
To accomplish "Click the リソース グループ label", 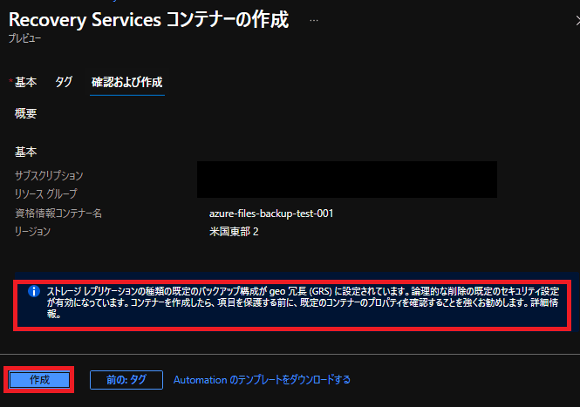I will [x=46, y=193].
